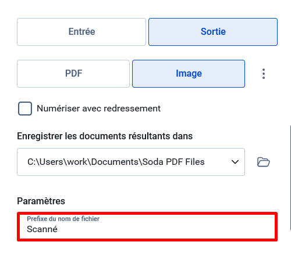Enable the Numériser avec redressement checkbox

[x=25, y=109]
